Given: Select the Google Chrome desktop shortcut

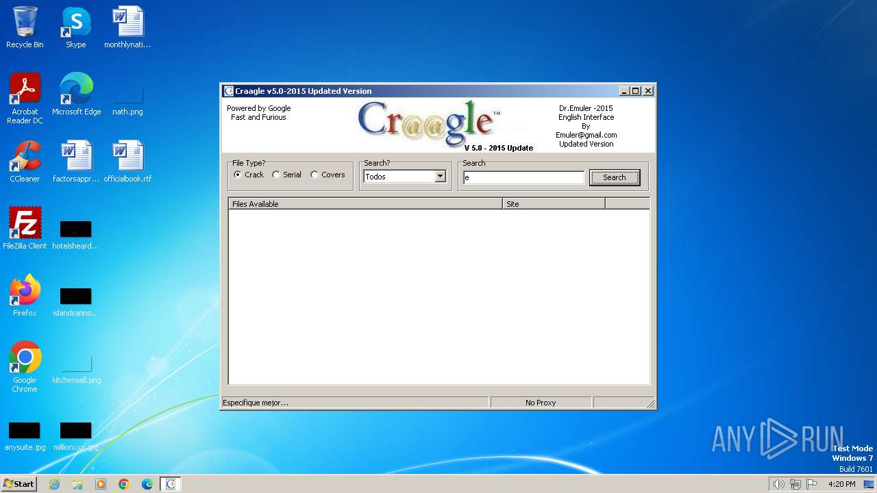Looking at the screenshot, I should coord(25,367).
